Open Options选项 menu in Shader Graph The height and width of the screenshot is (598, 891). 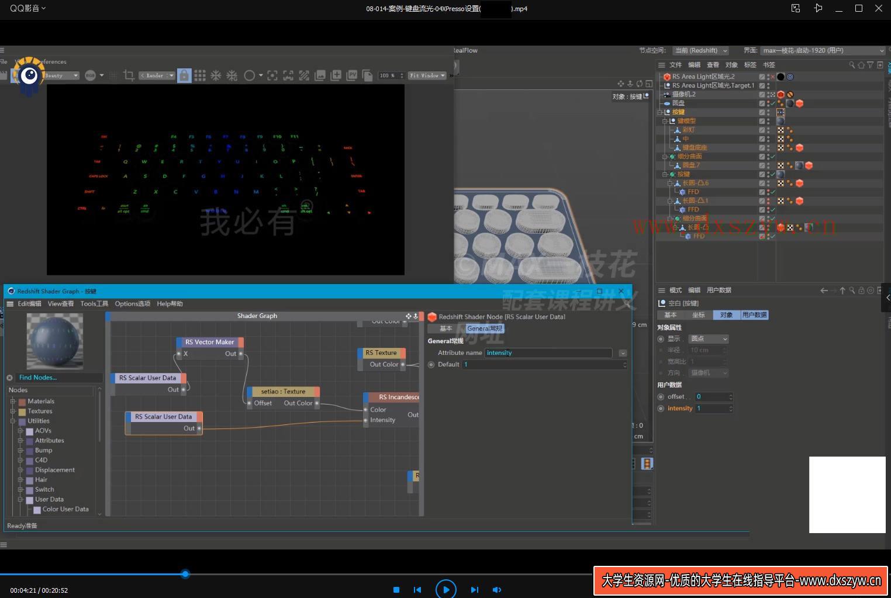[133, 304]
